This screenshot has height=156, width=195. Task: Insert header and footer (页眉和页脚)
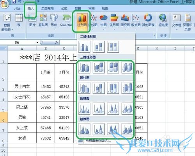point(188,22)
